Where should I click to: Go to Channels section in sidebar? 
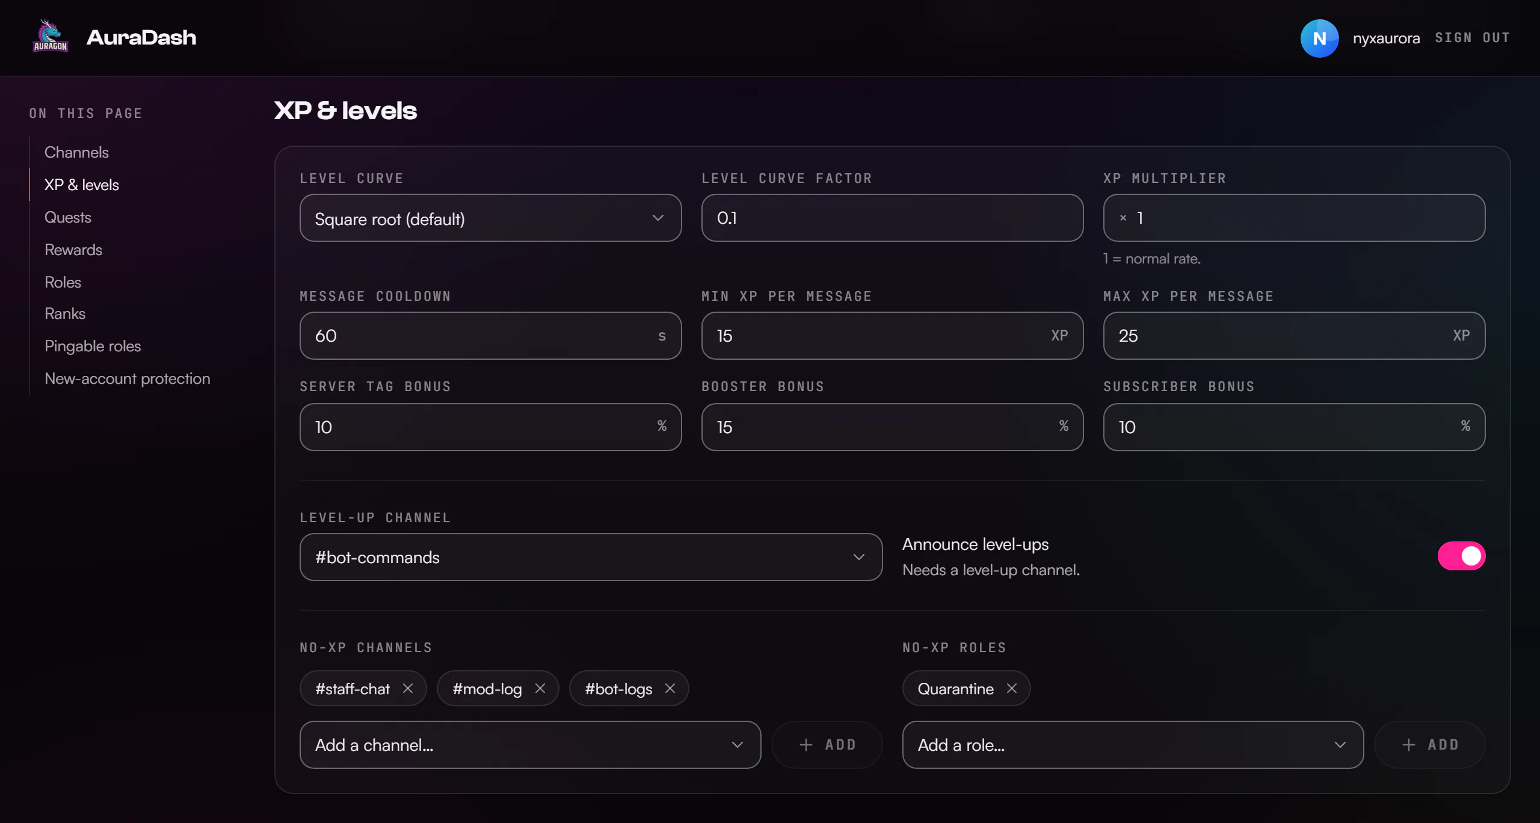coord(76,152)
